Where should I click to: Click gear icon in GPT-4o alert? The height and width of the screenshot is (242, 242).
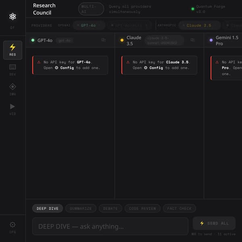pyautogui.click(x=56, y=68)
